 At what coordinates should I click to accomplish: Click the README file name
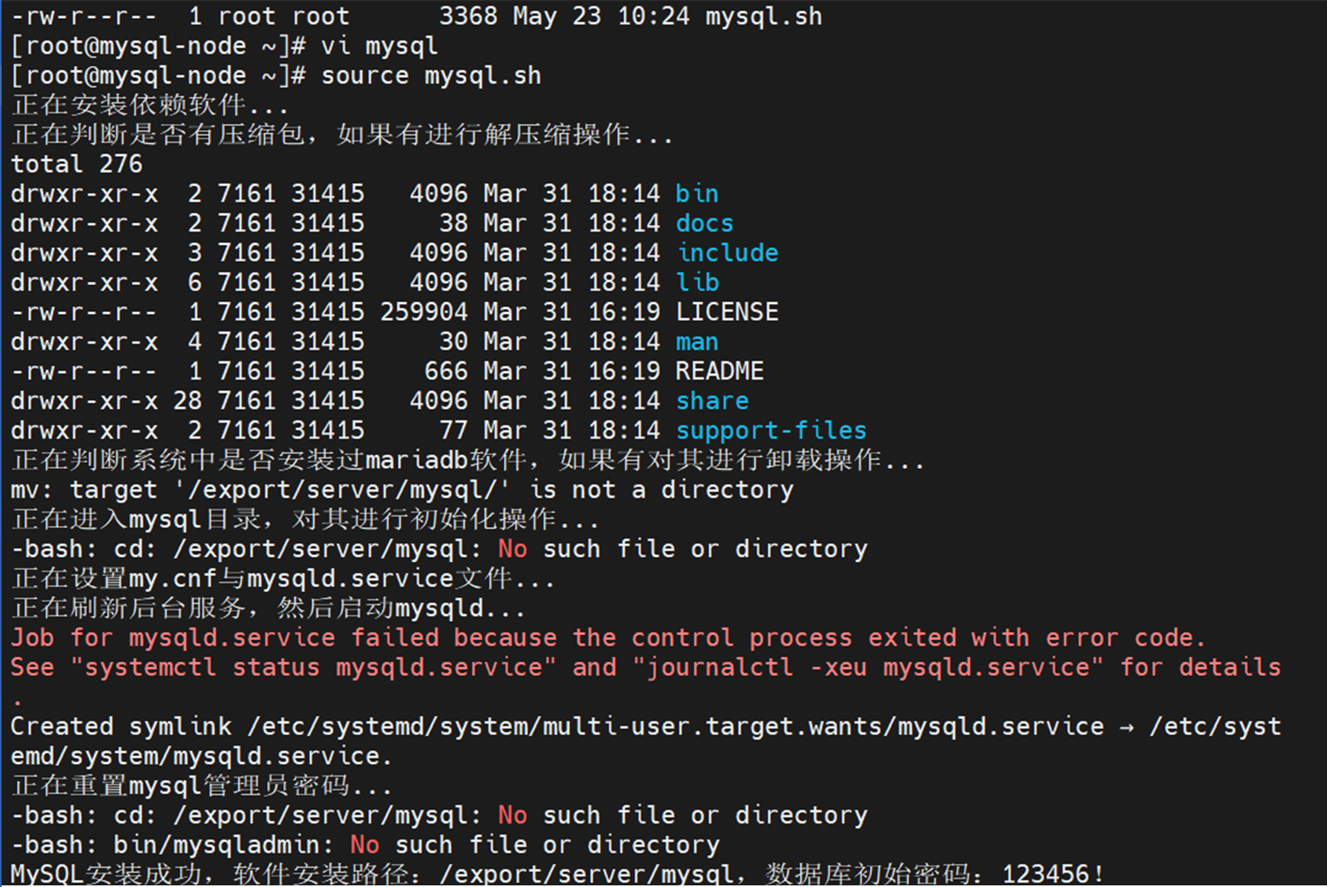tap(719, 371)
